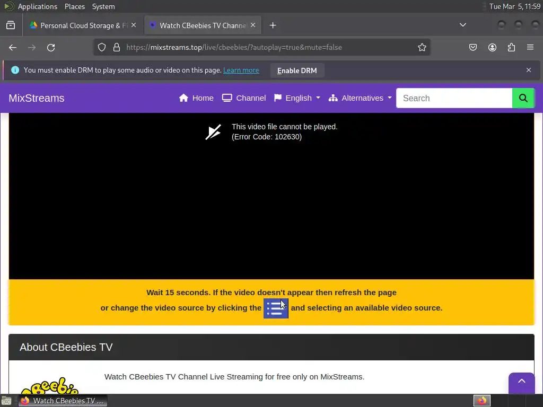Go to the Home nav link

[x=196, y=98]
